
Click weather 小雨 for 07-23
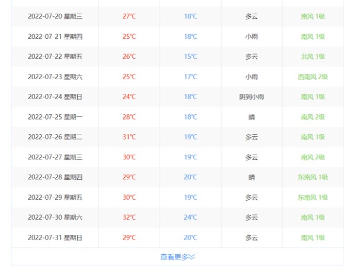point(252,77)
